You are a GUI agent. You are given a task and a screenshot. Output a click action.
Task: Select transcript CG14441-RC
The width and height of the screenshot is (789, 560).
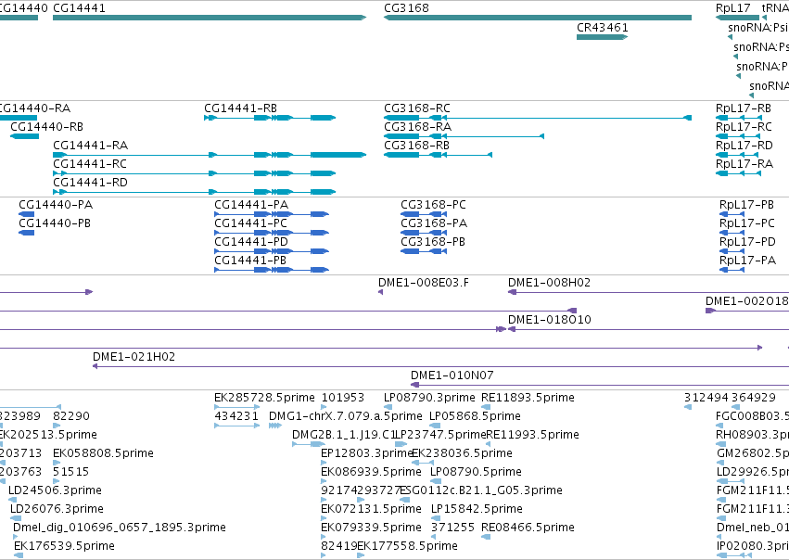(194, 173)
